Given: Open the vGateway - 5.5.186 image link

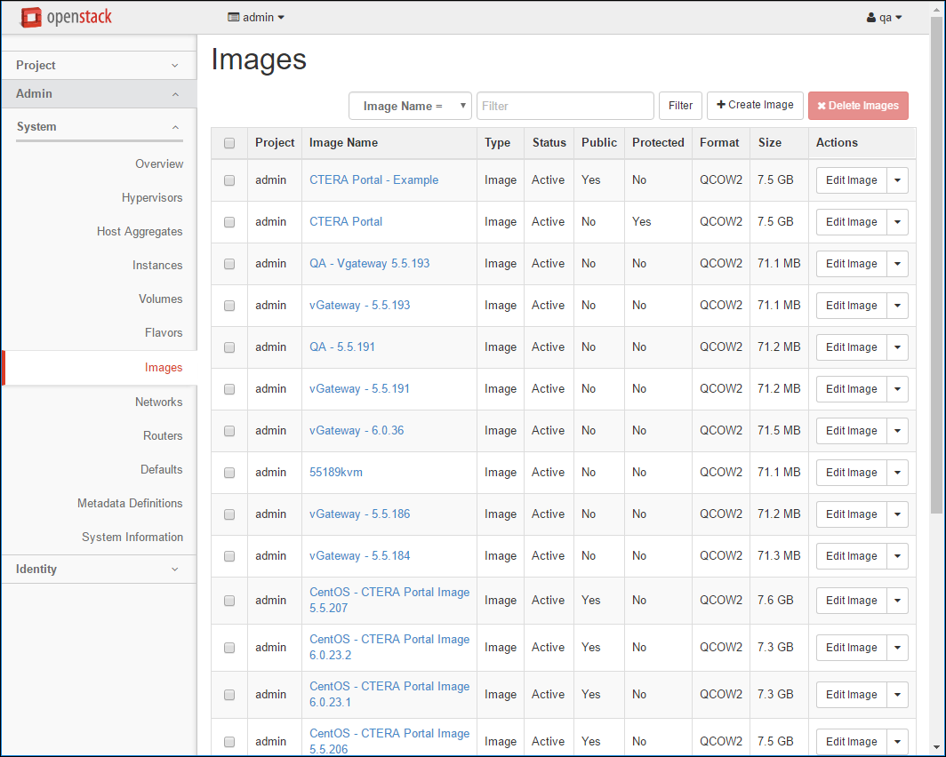Looking at the screenshot, I should [x=359, y=514].
